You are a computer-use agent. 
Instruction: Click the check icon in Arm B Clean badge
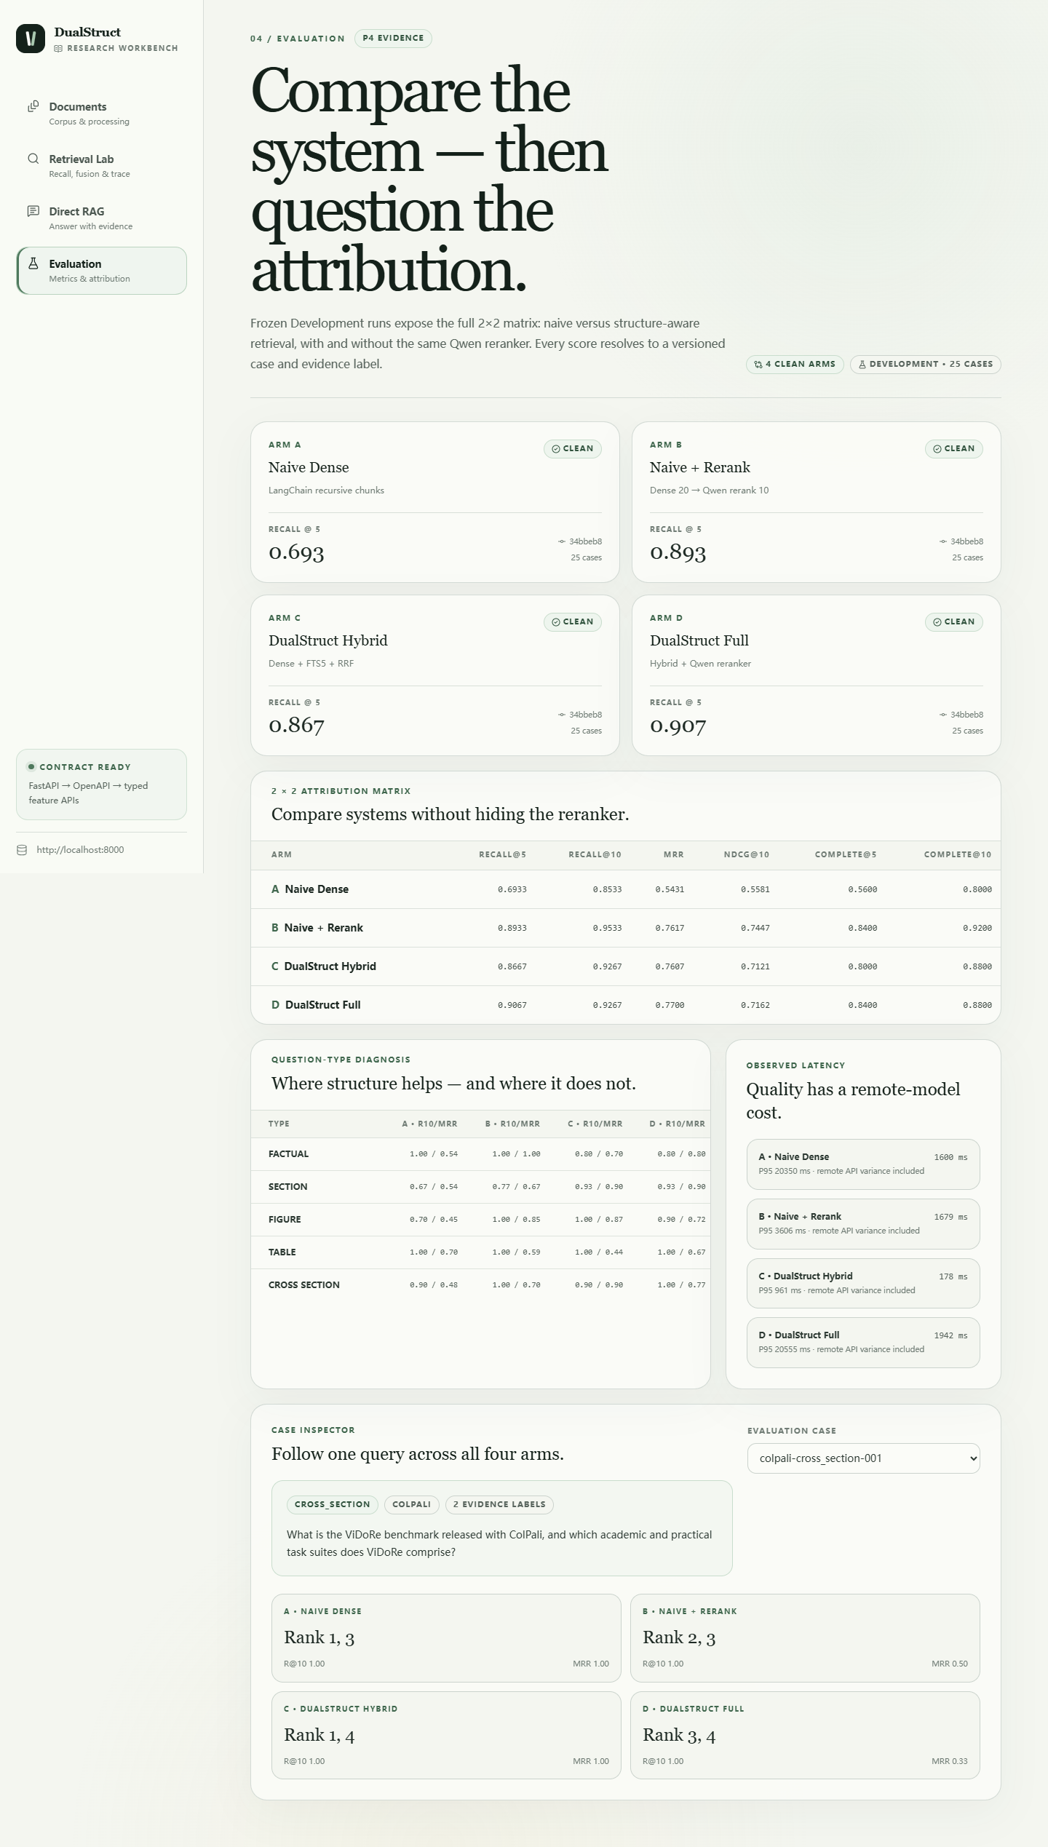click(937, 449)
